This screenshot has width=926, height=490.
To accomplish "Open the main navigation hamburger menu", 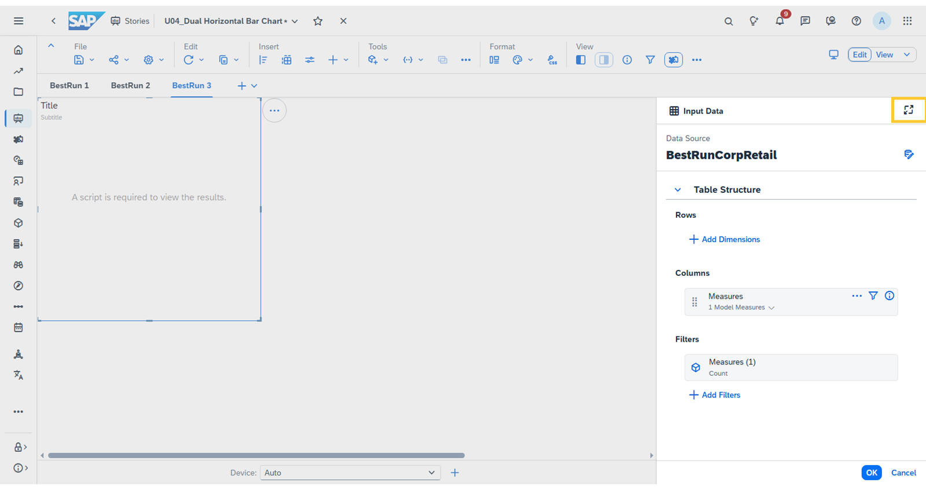I will pos(19,21).
